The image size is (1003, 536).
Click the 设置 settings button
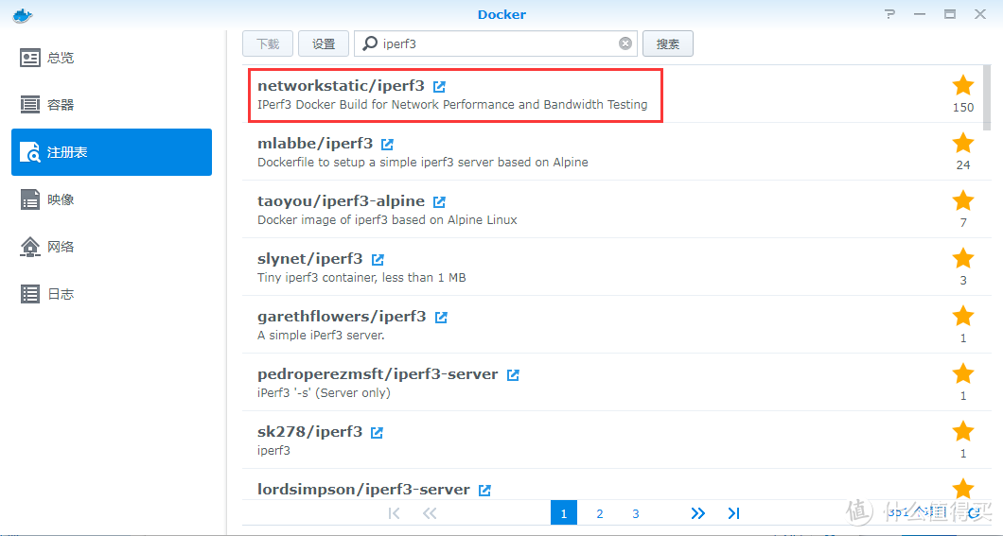(323, 43)
